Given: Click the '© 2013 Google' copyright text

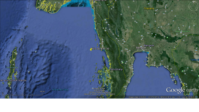Looking at the screenshot, I should tap(99, 90).
